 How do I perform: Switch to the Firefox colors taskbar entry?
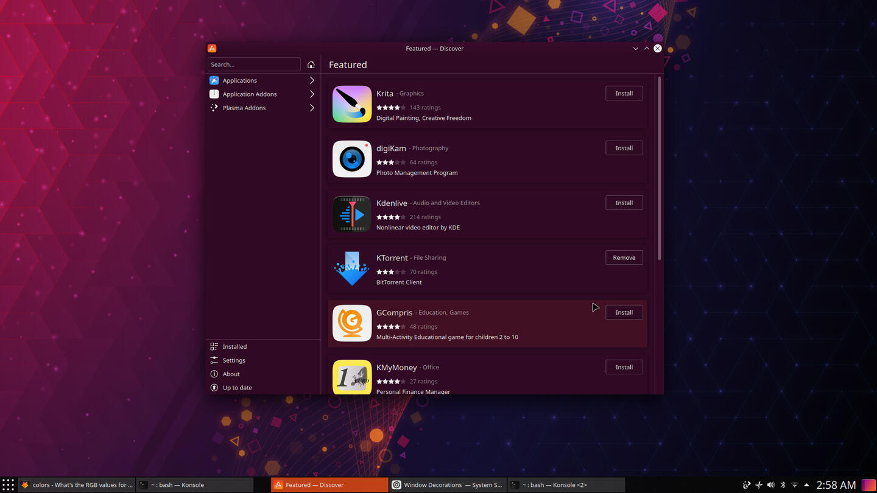[x=77, y=485]
